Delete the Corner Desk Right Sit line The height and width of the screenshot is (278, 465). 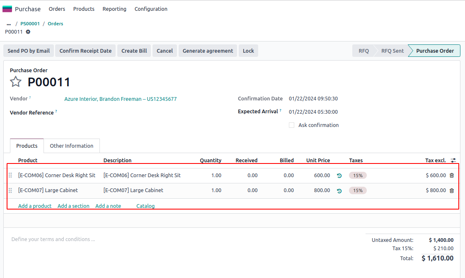click(452, 176)
